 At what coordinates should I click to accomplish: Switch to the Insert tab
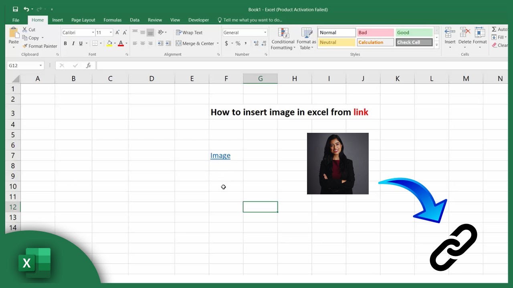(58, 20)
